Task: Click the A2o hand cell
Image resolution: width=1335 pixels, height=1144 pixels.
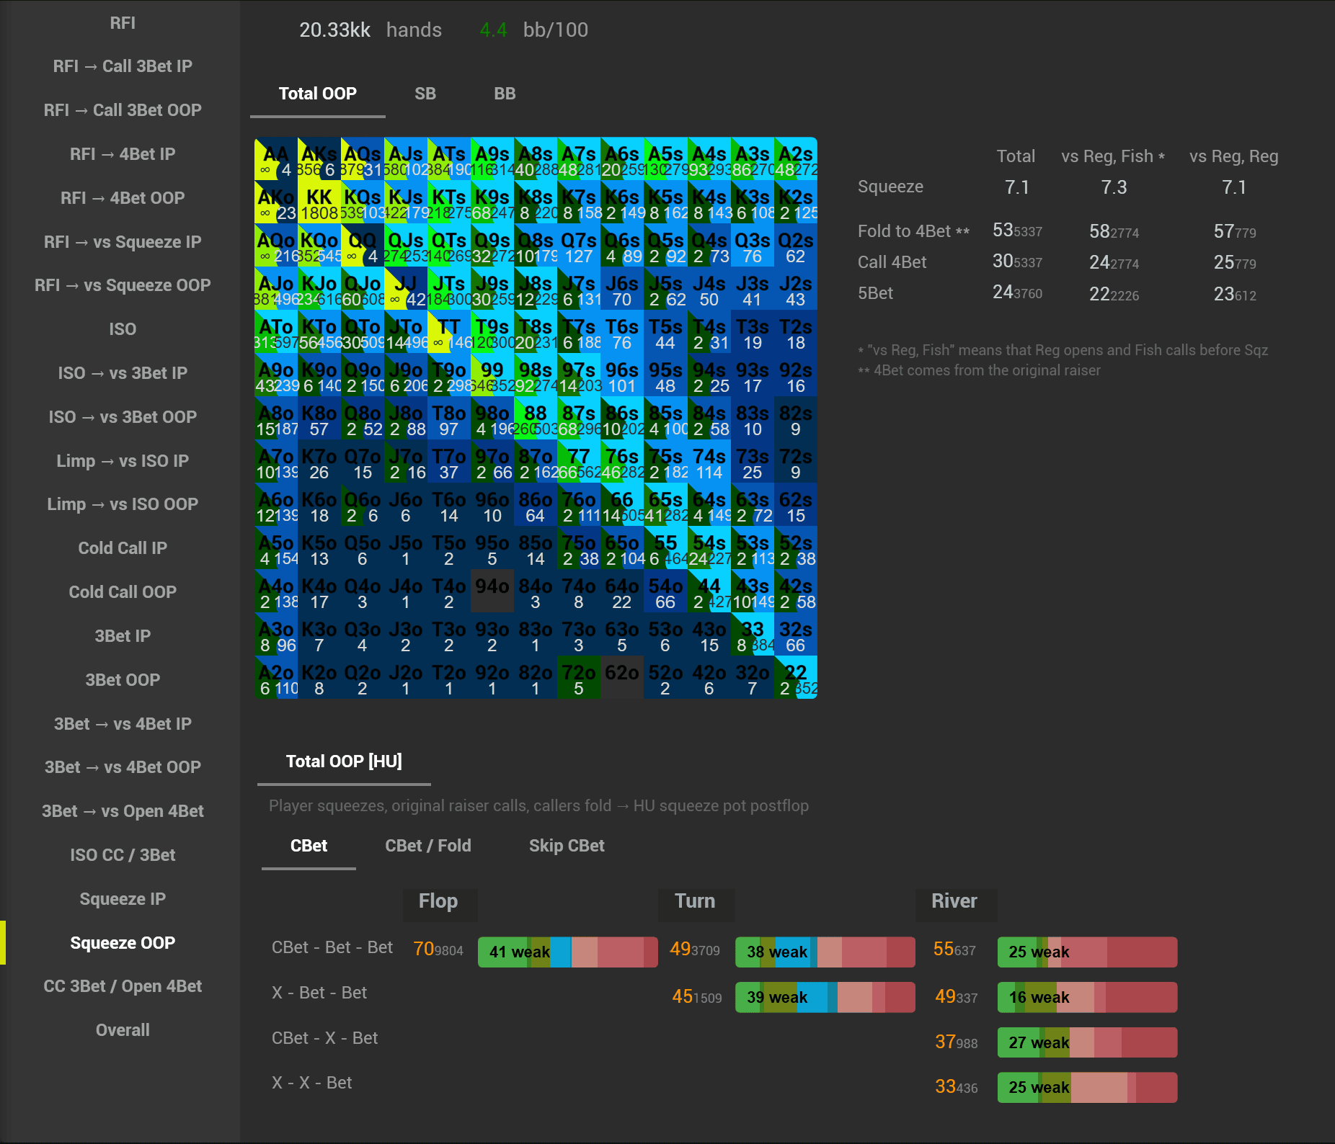Action: (276, 678)
